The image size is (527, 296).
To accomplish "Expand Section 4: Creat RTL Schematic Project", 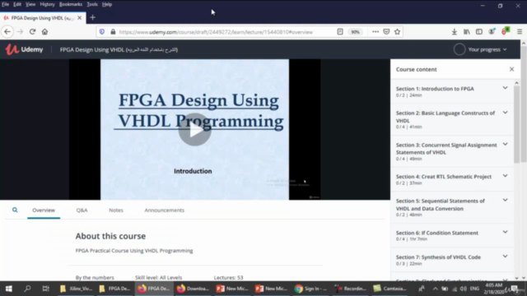I will (452, 179).
